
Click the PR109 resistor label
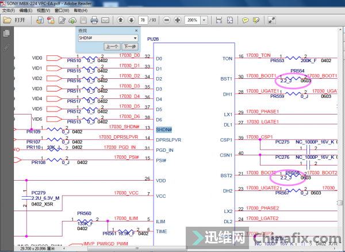pyautogui.click(x=33, y=132)
